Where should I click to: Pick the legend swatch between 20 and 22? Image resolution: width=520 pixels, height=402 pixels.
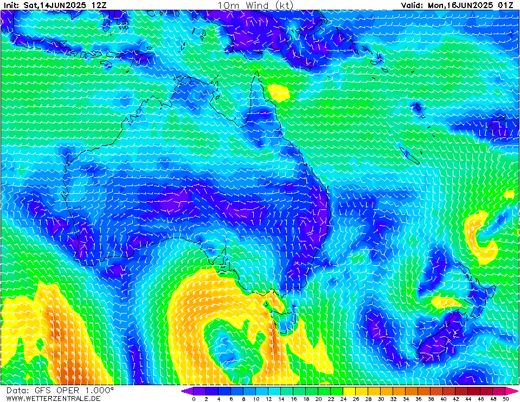(x=325, y=391)
